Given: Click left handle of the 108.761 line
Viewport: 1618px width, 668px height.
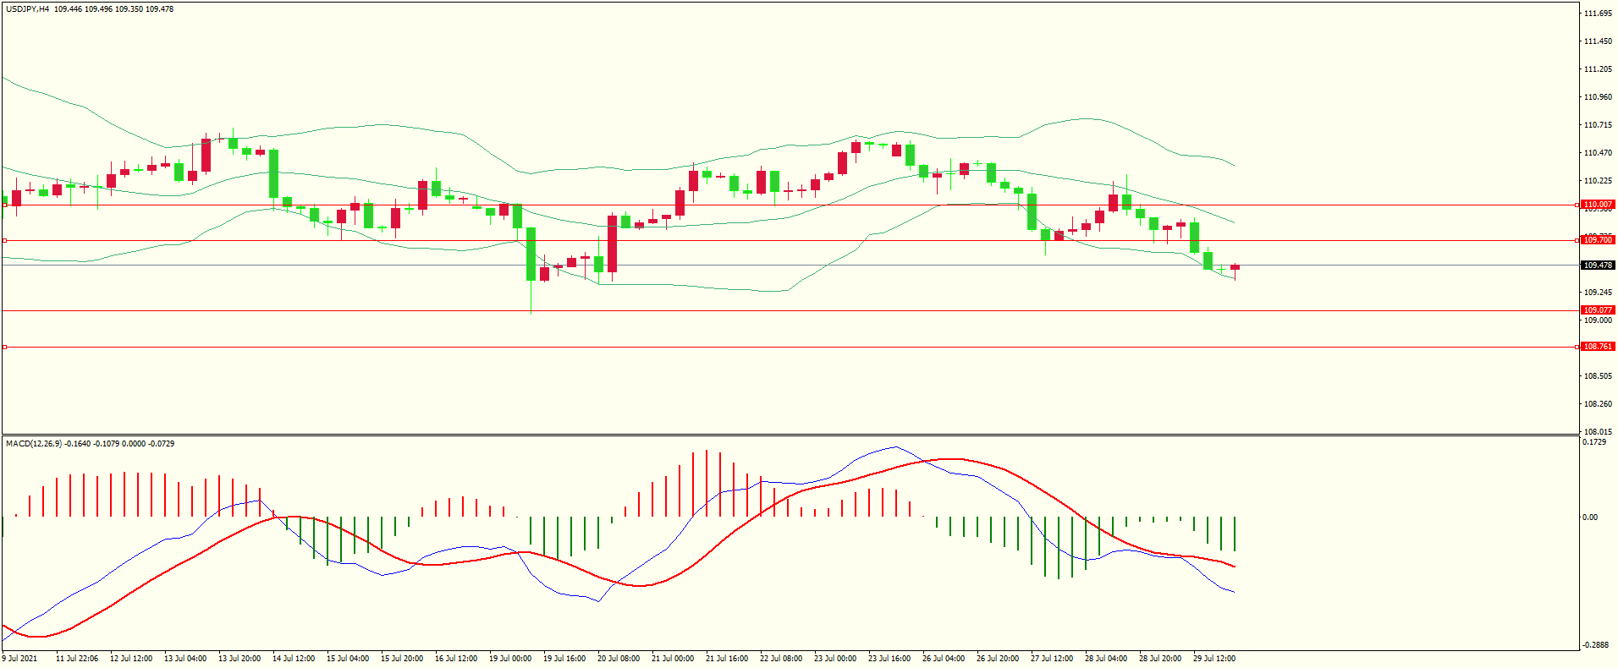Looking at the screenshot, I should (x=4, y=347).
